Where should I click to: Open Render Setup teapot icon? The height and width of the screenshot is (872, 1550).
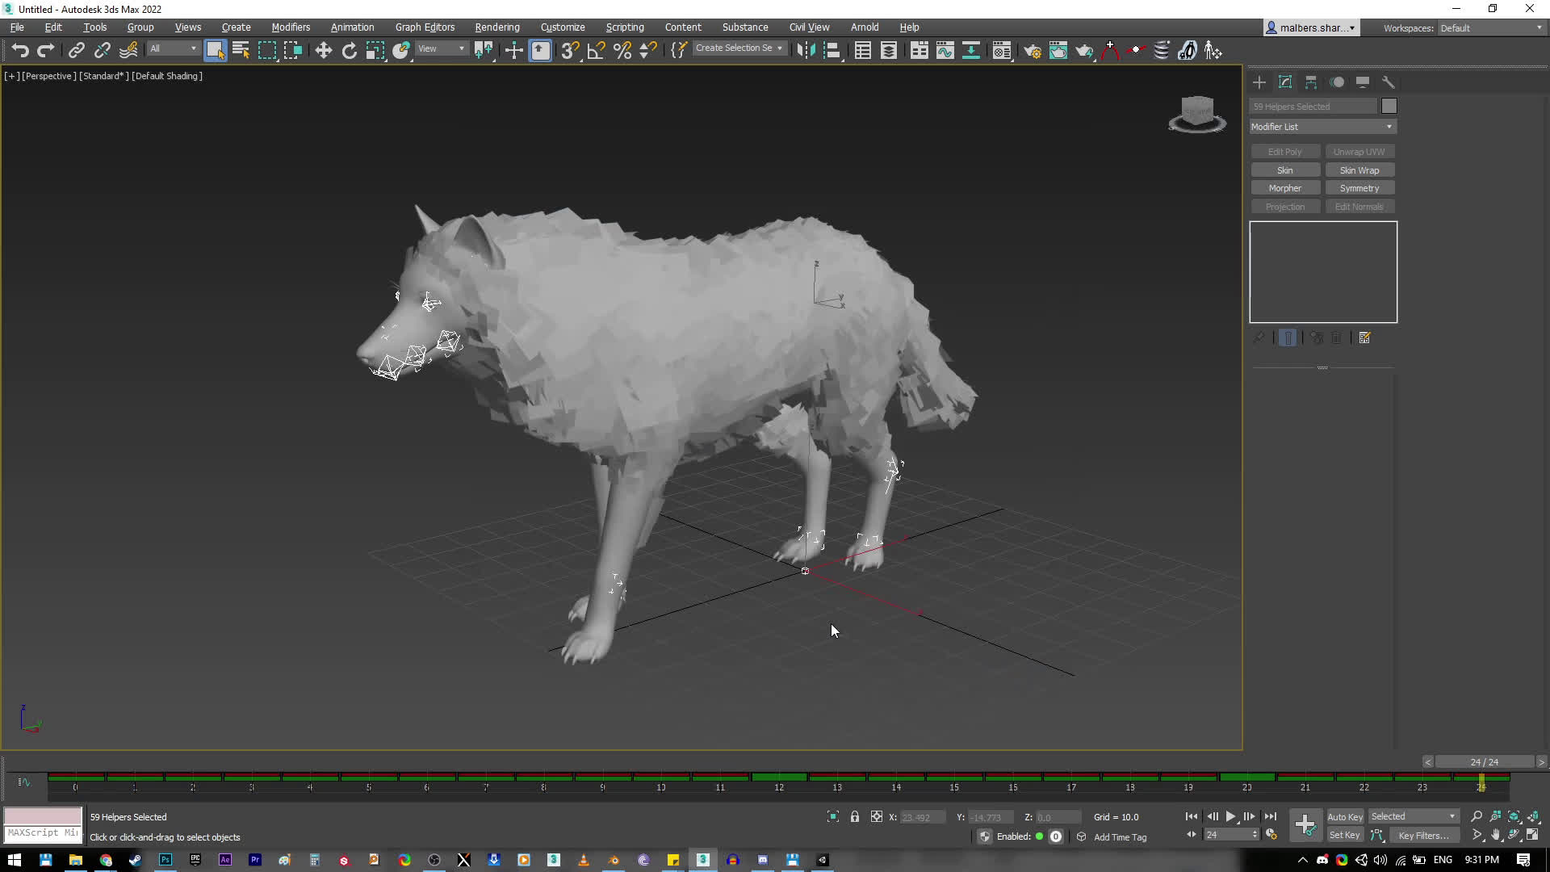click(1032, 51)
